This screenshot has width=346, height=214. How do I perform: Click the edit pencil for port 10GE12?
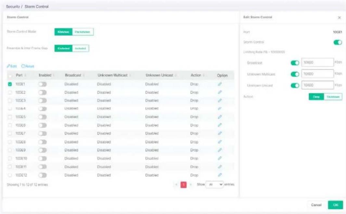(220, 175)
